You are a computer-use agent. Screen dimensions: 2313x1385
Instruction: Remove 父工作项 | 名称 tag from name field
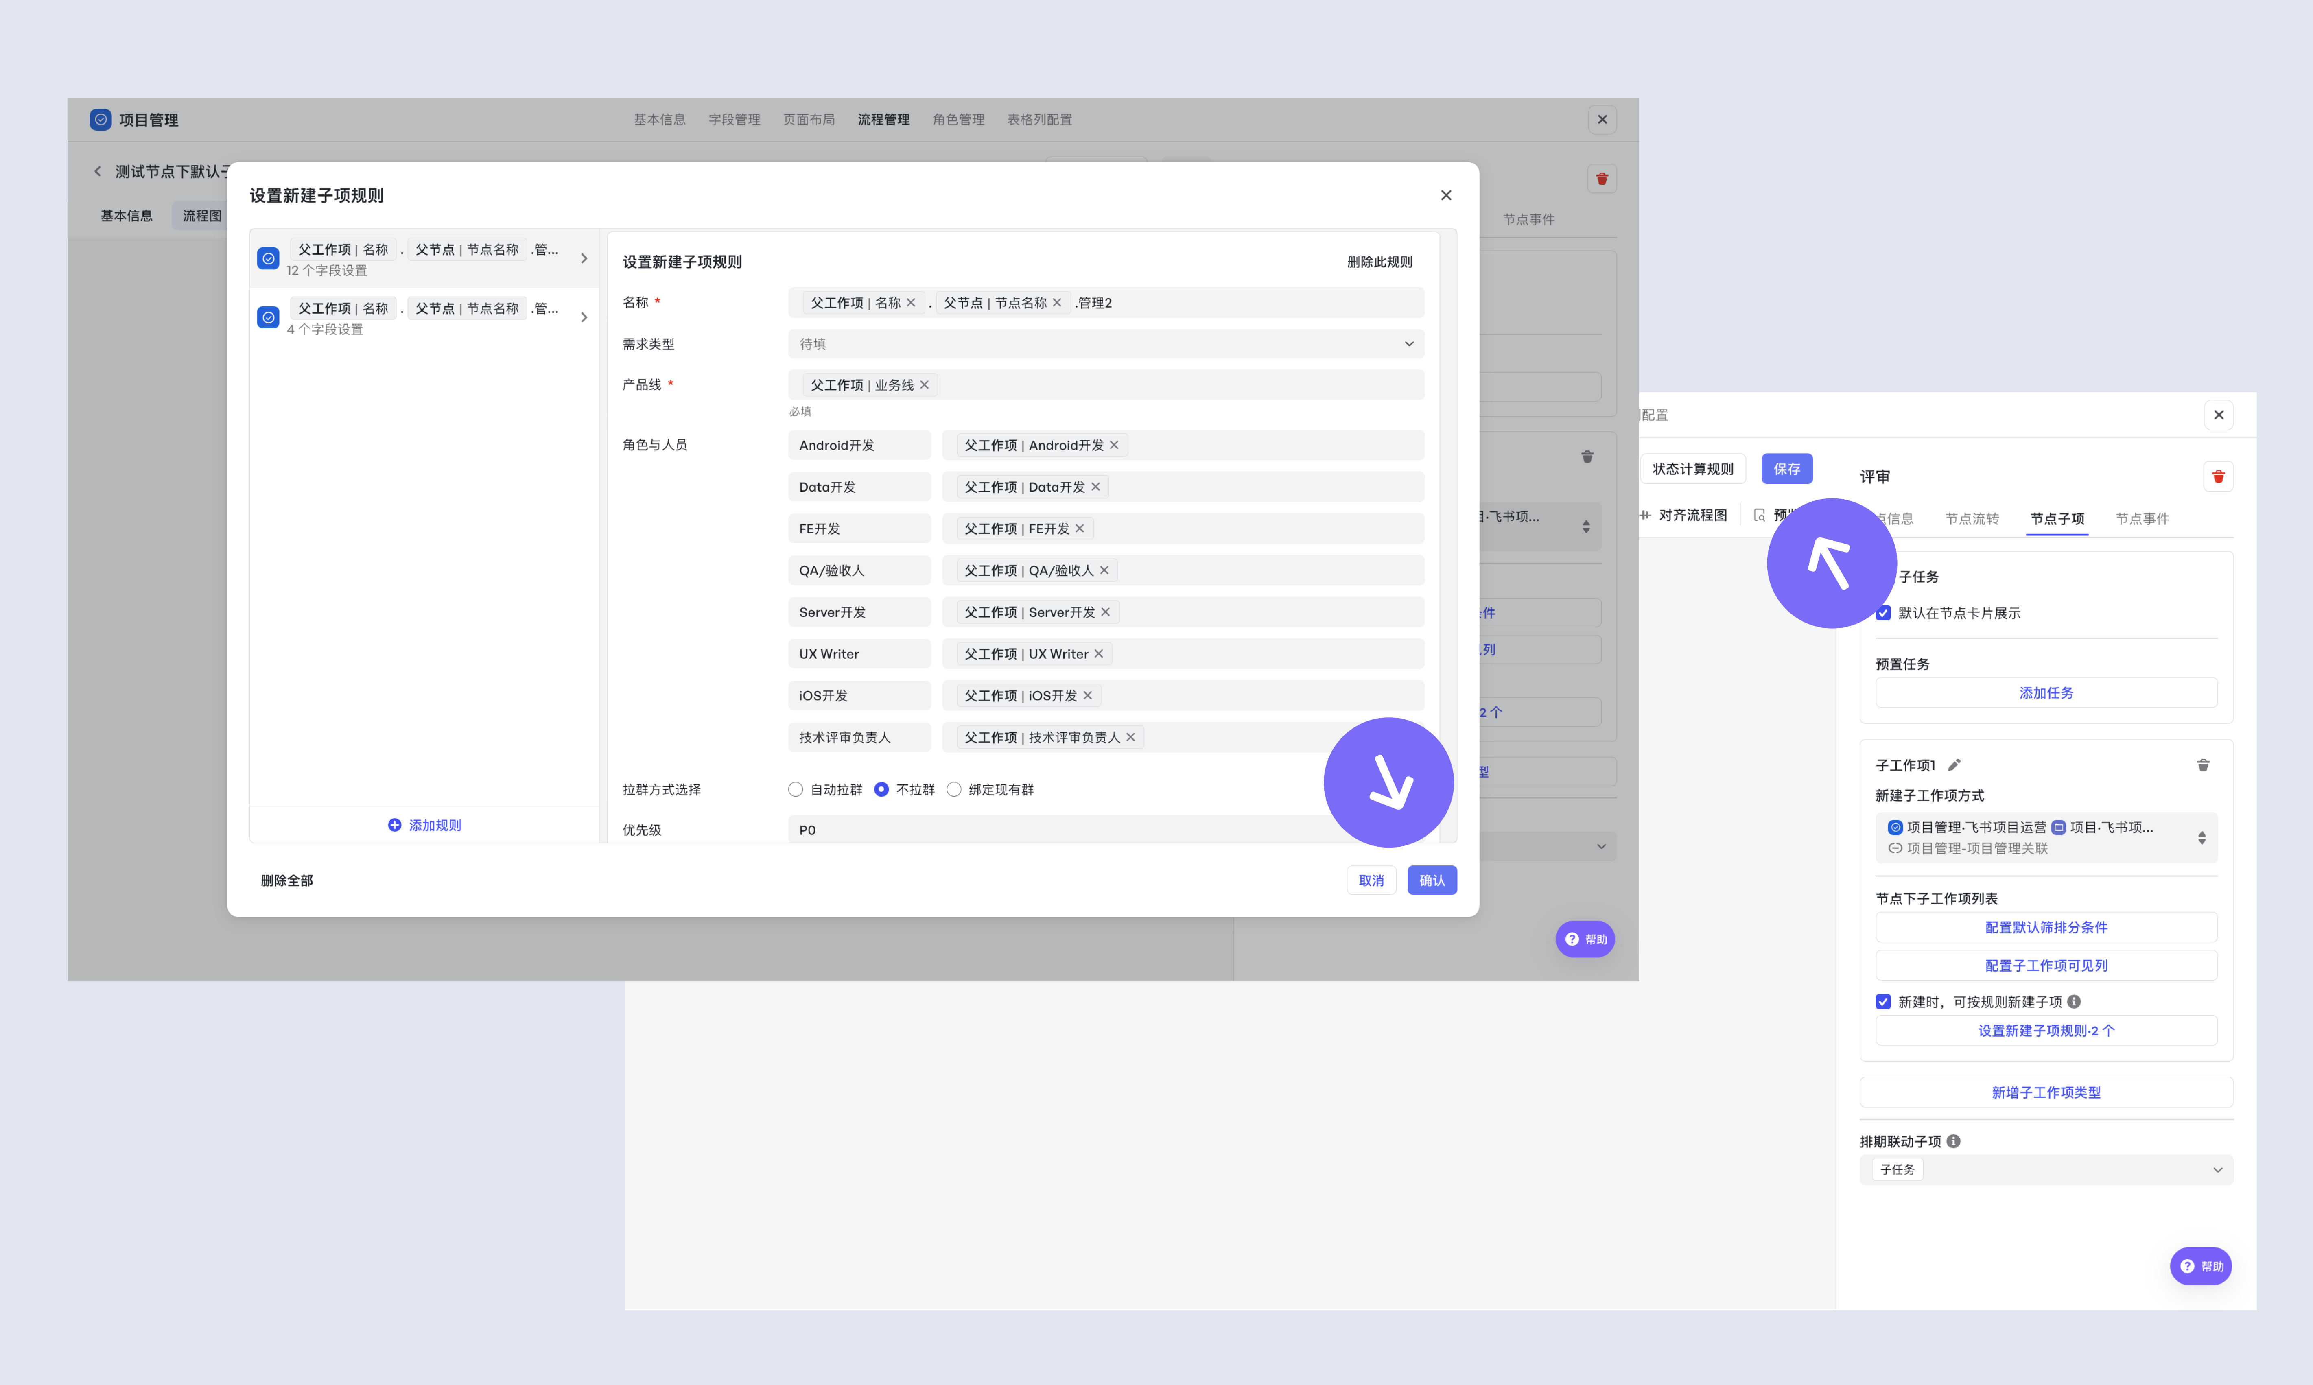(x=911, y=302)
